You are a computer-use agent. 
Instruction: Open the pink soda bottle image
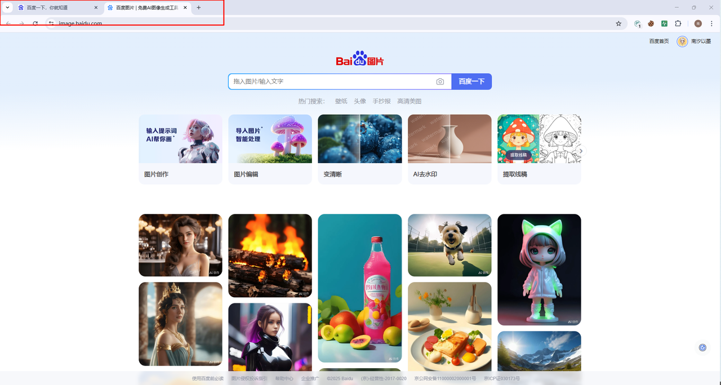pyautogui.click(x=359, y=288)
